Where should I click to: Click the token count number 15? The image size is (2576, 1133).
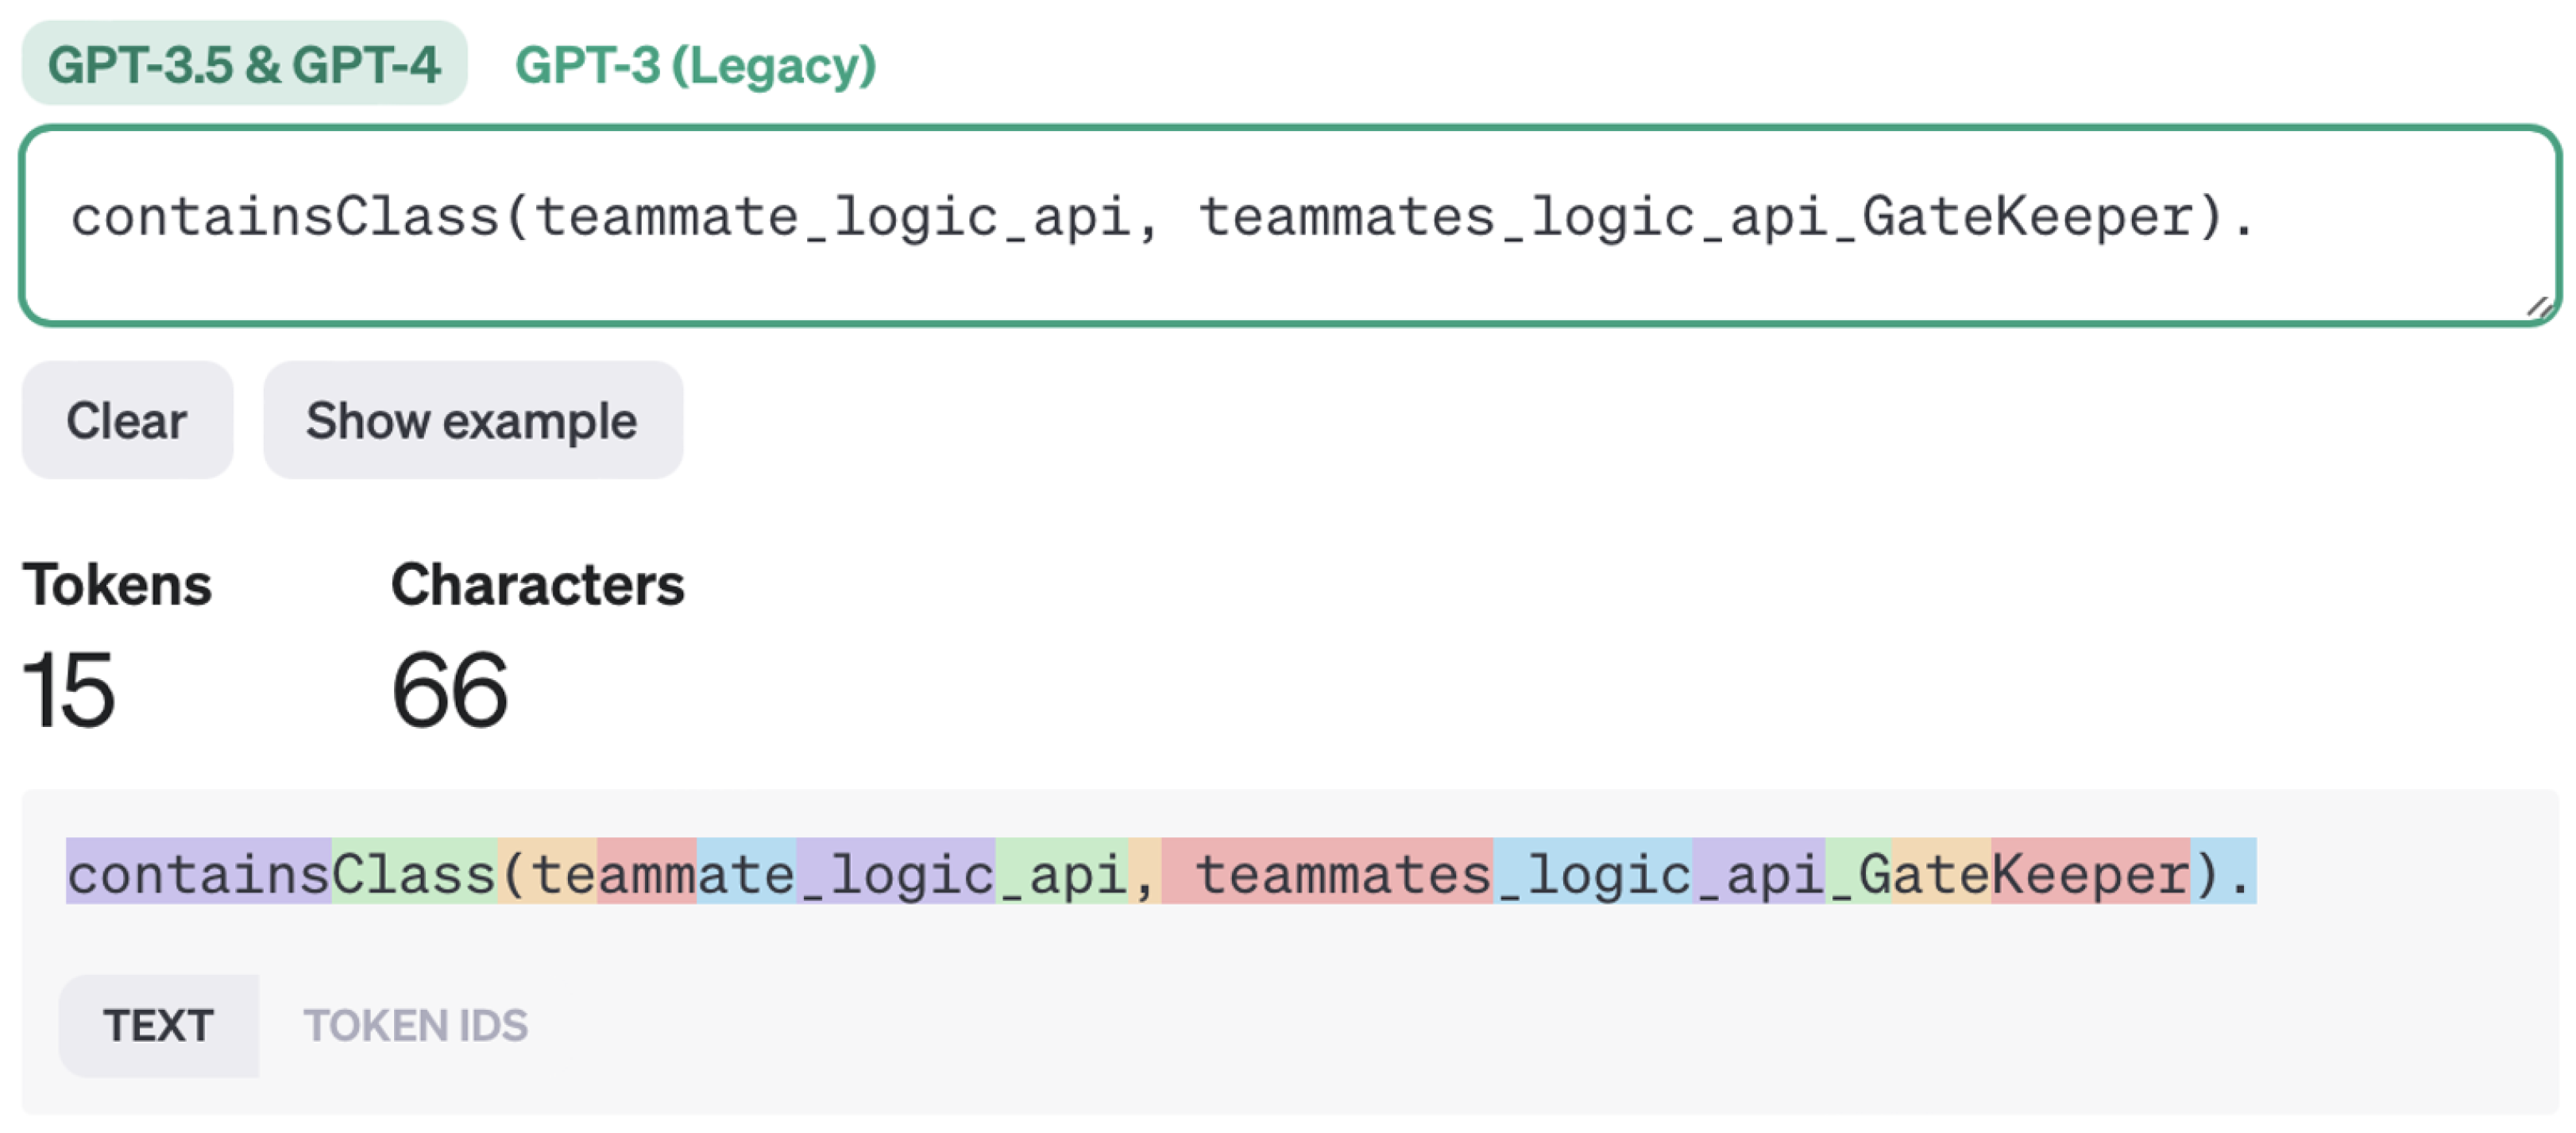[68, 690]
